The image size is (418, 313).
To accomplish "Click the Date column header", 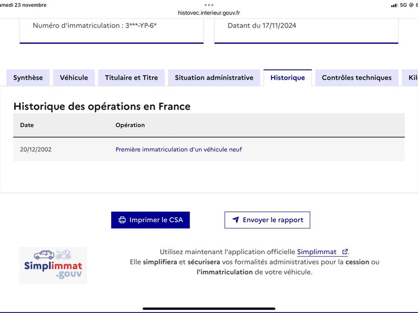I will (27, 125).
